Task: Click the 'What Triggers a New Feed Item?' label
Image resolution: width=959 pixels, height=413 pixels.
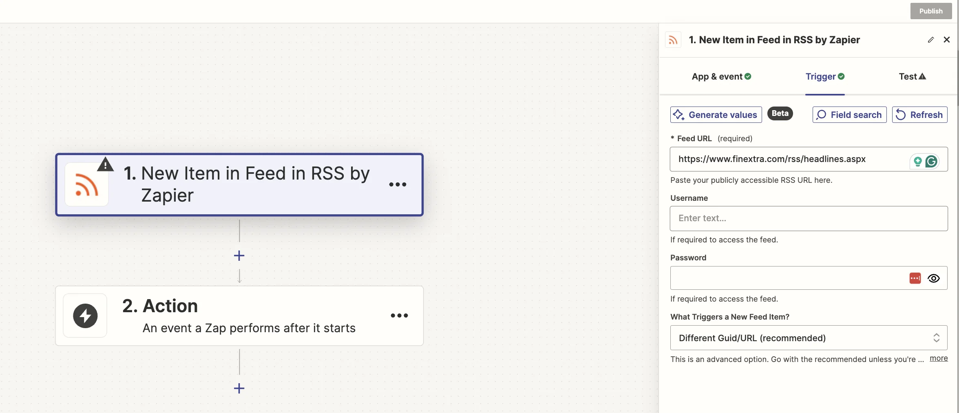Action: pyautogui.click(x=730, y=317)
